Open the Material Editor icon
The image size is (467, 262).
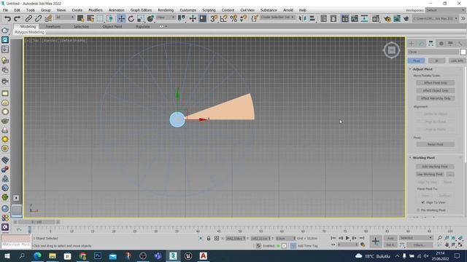tap(376, 19)
